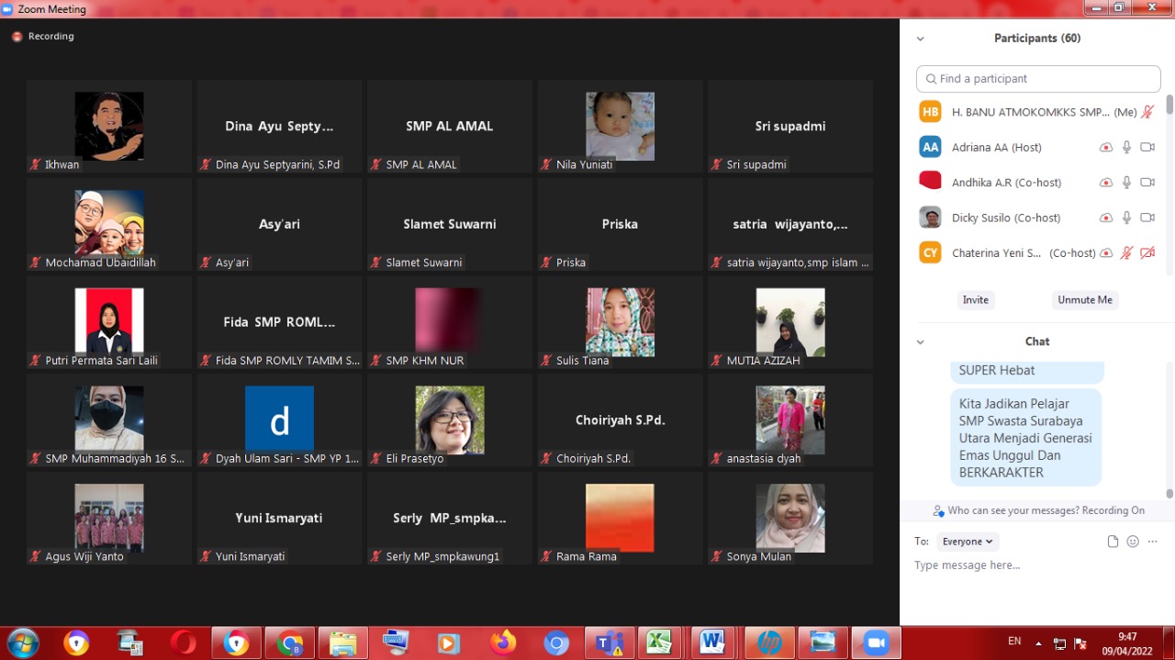1175x660 pixels.
Task: Open Microsoft Teams from the taskbar
Action: pos(610,643)
